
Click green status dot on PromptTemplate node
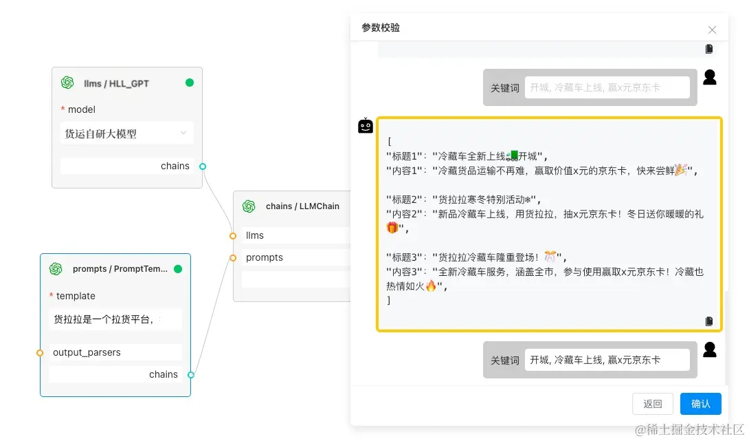point(178,269)
